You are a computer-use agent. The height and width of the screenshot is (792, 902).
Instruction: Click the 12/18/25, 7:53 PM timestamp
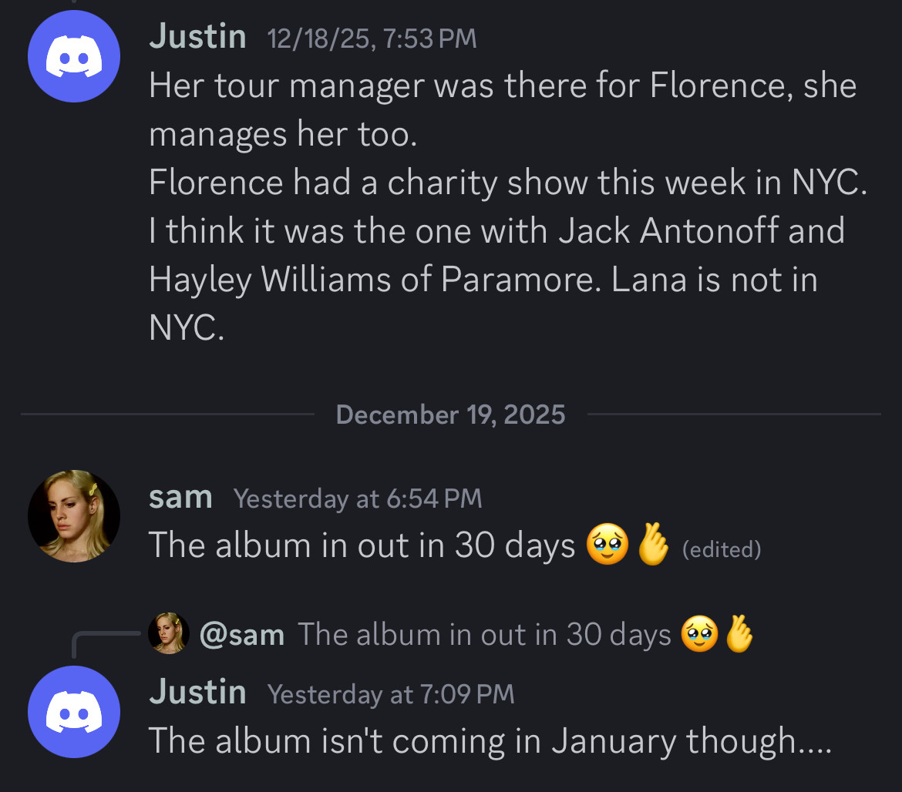372,39
